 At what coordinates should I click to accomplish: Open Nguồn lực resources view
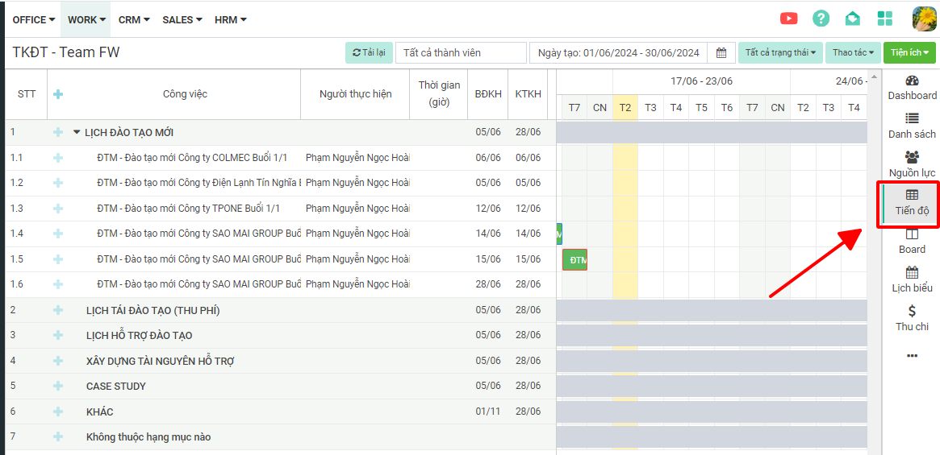click(912, 165)
